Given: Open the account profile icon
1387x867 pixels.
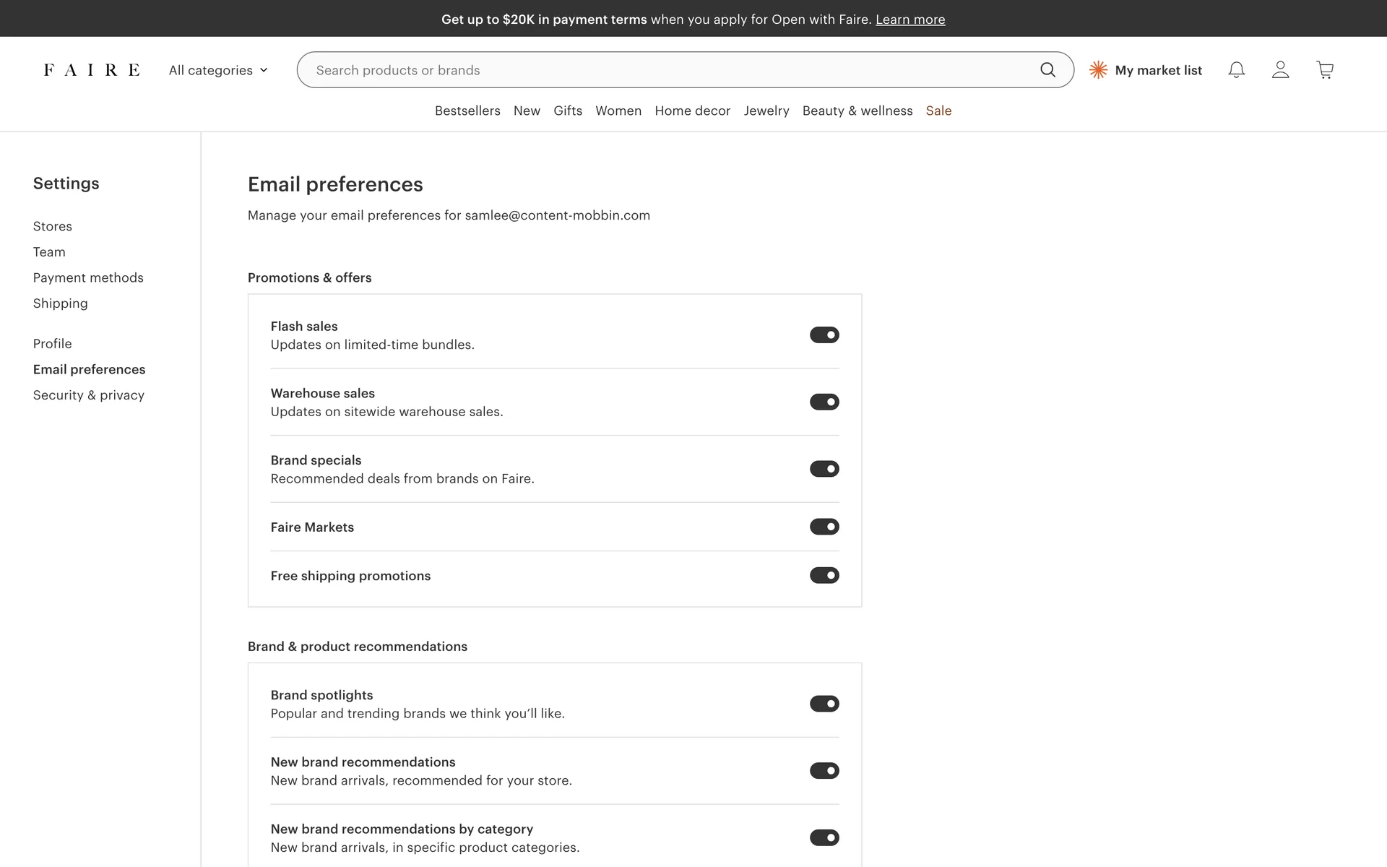Looking at the screenshot, I should tap(1280, 70).
